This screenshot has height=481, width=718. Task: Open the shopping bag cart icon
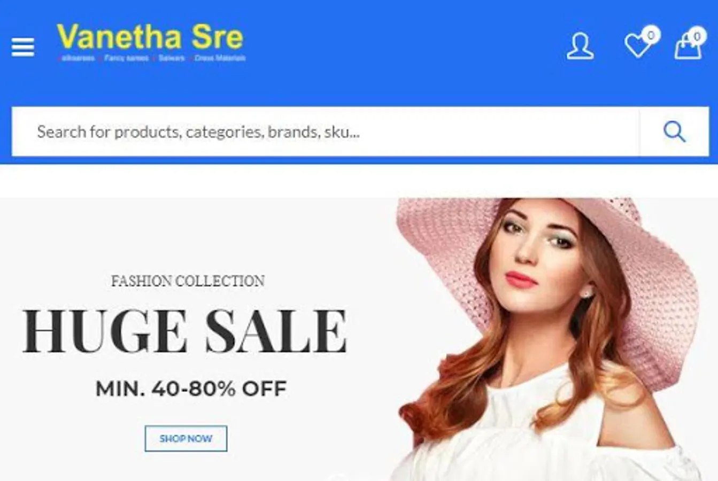pyautogui.click(x=688, y=47)
